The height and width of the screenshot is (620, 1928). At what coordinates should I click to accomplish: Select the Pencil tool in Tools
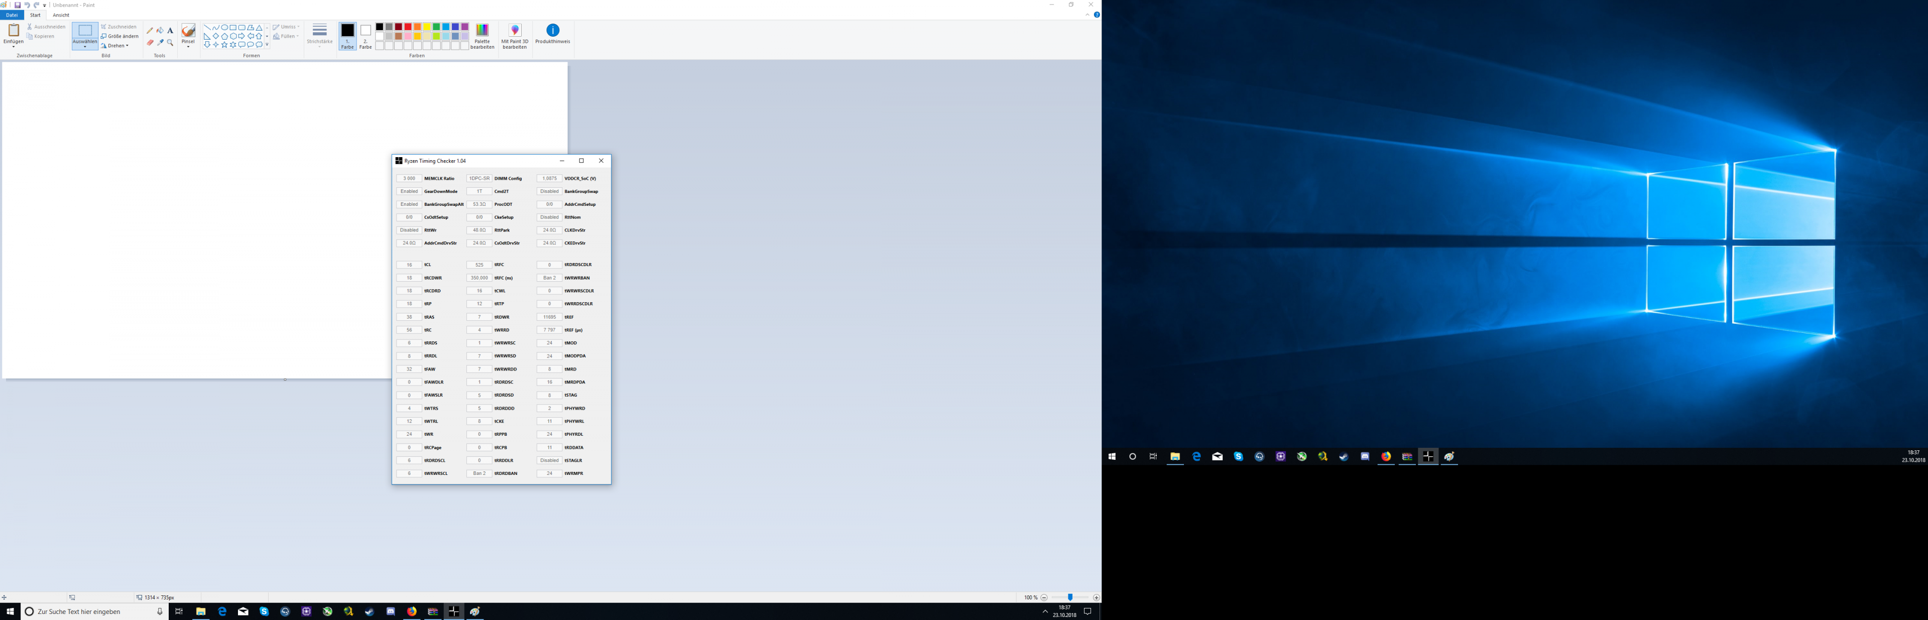[x=150, y=31]
